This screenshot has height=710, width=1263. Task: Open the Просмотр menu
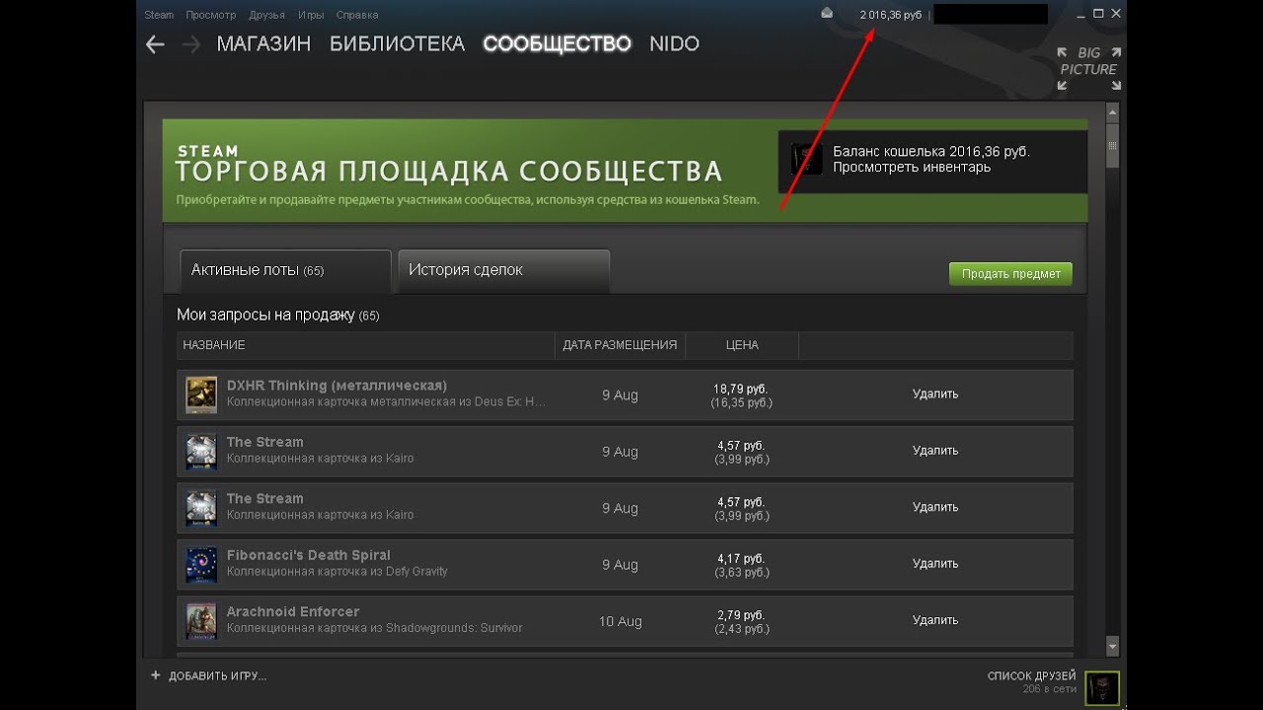pos(211,15)
